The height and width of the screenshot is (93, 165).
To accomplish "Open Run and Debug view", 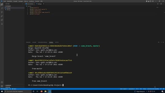I will (x=2, y=16).
